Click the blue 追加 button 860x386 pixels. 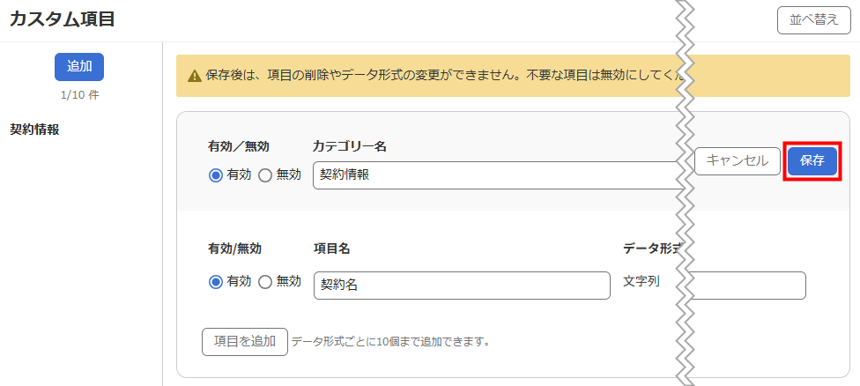click(79, 67)
